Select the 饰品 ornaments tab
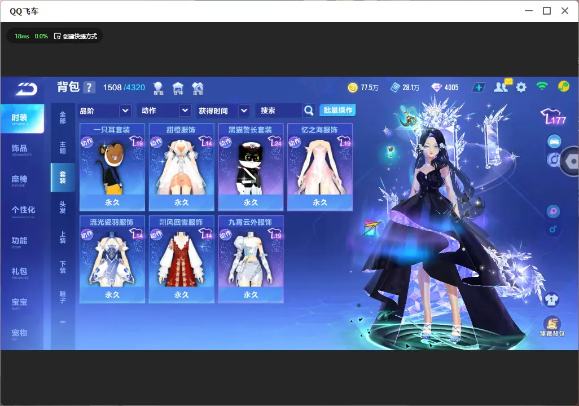This screenshot has width=579, height=406. (22, 149)
